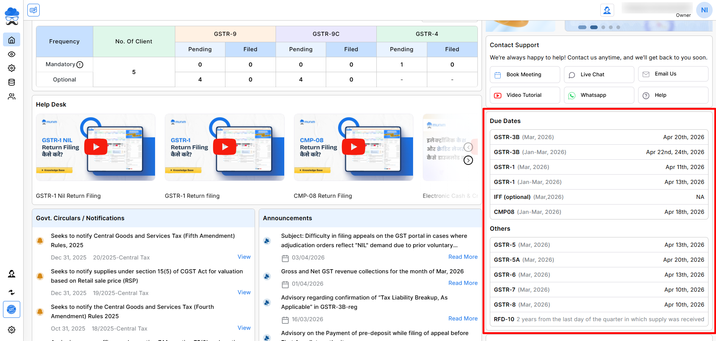Start a Live Chat with support

(598, 75)
